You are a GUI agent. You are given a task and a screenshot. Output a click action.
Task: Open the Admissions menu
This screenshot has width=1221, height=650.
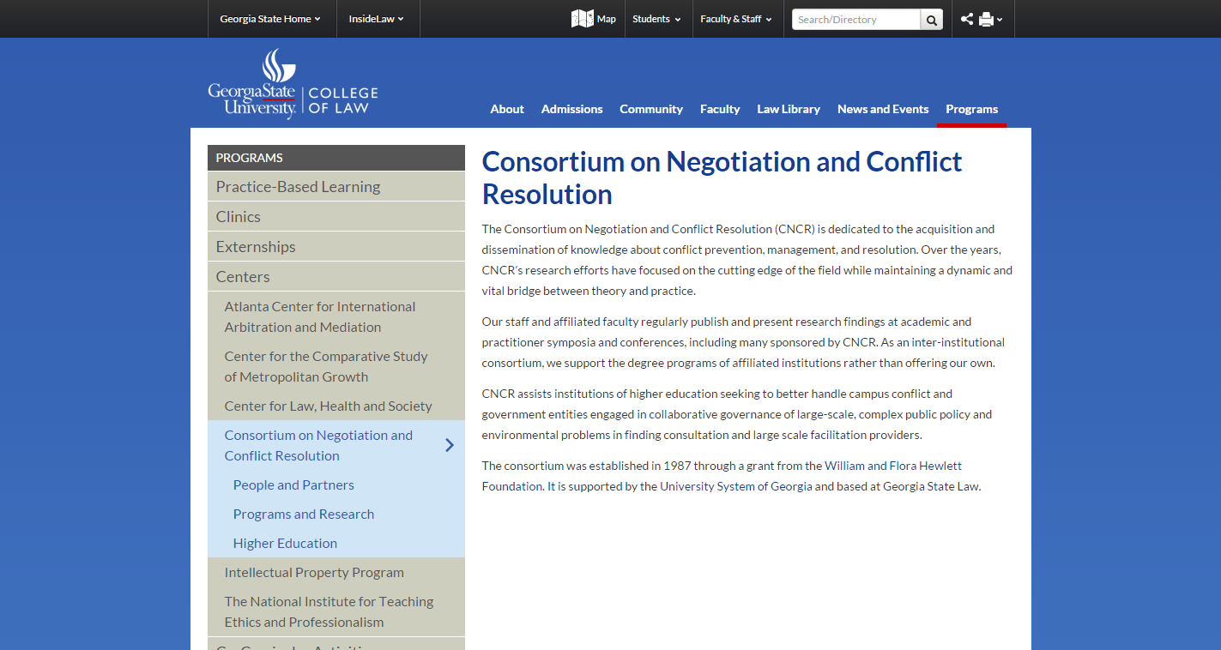point(571,109)
